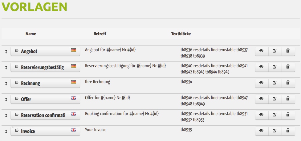Edit the Reservation confirmation template
This screenshot has width=301, height=141.
(x=275, y=115)
